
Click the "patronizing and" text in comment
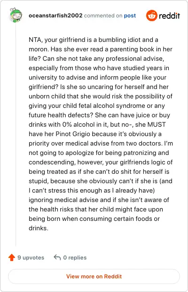click(x=146, y=153)
